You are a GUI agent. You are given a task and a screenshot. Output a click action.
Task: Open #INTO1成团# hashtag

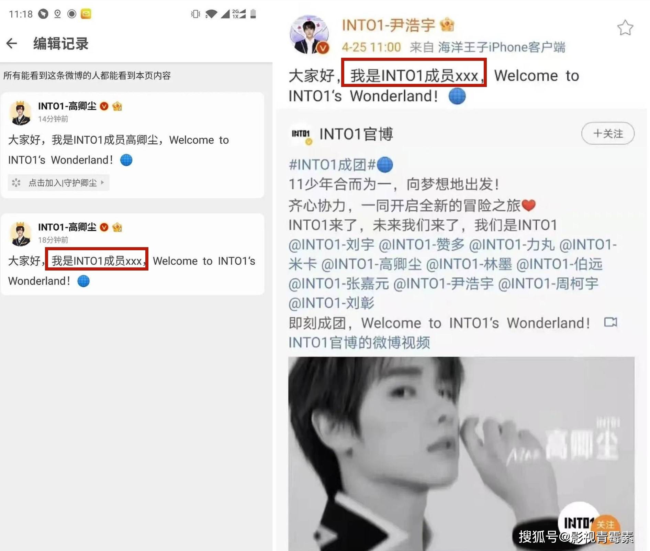332,165
